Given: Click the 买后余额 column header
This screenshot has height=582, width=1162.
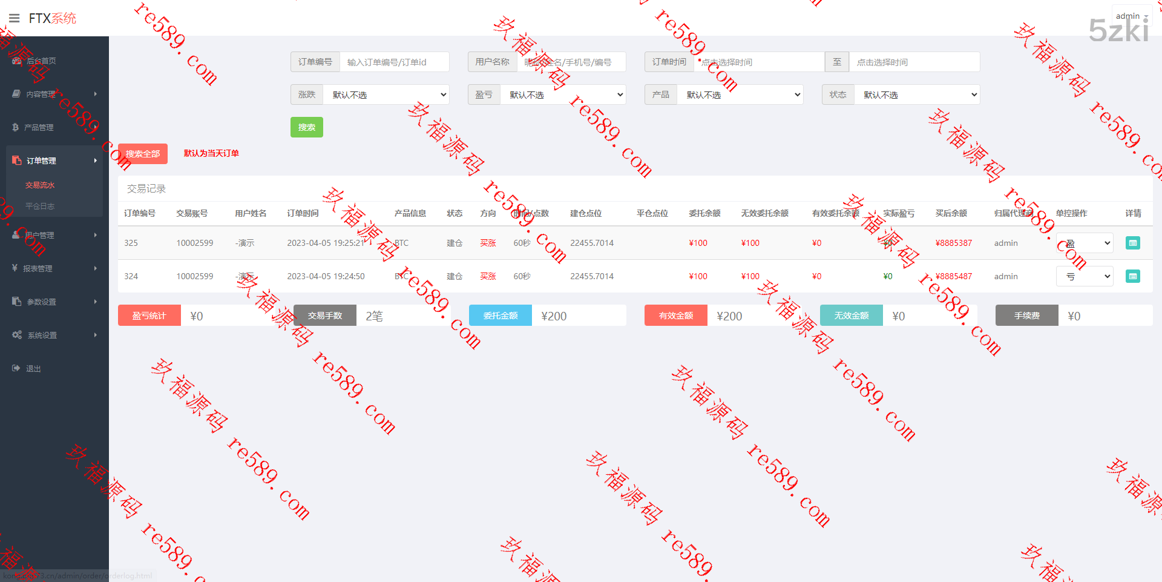Looking at the screenshot, I should 951,213.
